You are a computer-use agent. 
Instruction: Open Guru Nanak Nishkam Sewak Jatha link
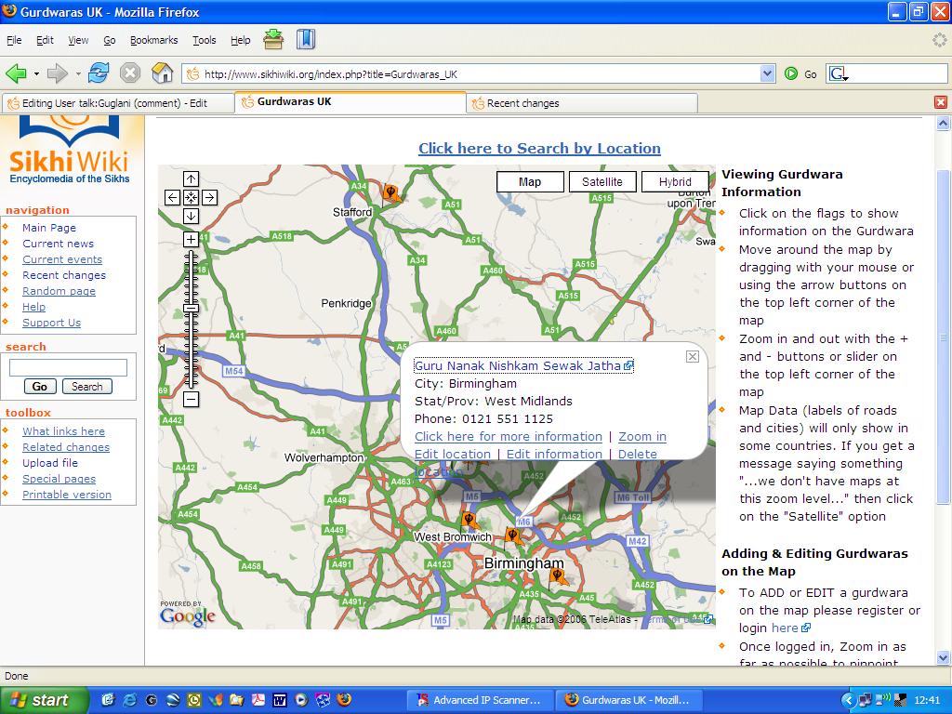point(524,365)
